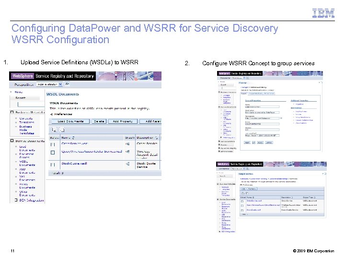Click the Add Relationship button in WSDL Documents
The image size is (345, 259).
(x=150, y=121)
